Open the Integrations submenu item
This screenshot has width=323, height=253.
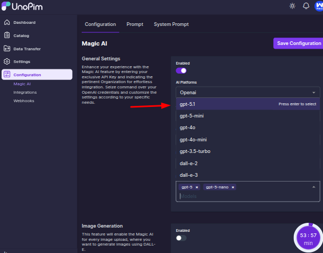tap(25, 92)
